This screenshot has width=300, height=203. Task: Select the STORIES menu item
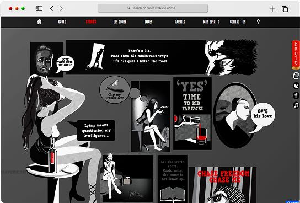click(x=91, y=22)
